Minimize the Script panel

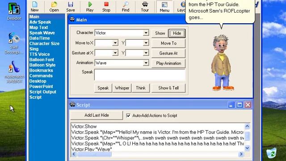(231, 105)
